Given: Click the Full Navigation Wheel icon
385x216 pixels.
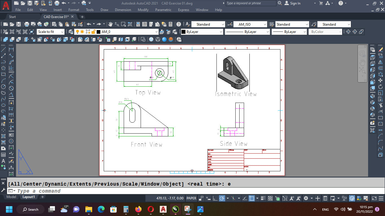Looking at the screenshot, I should [362, 54].
